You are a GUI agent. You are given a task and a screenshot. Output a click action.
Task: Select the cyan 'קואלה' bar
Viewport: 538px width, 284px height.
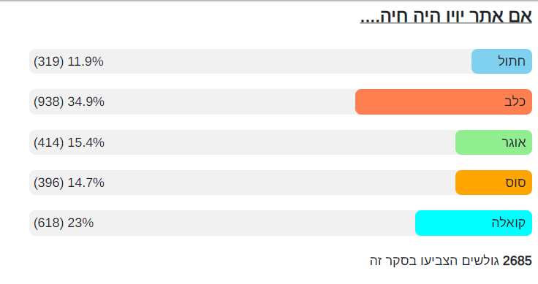(x=474, y=223)
